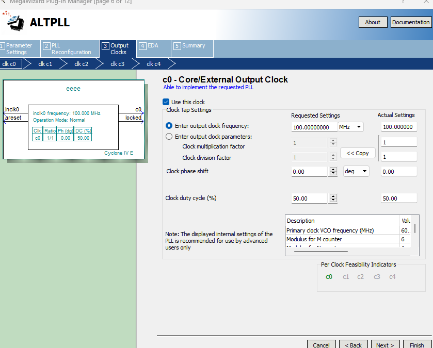Click the actual division factor field
Screen dimensions: 433x348
[399, 157]
